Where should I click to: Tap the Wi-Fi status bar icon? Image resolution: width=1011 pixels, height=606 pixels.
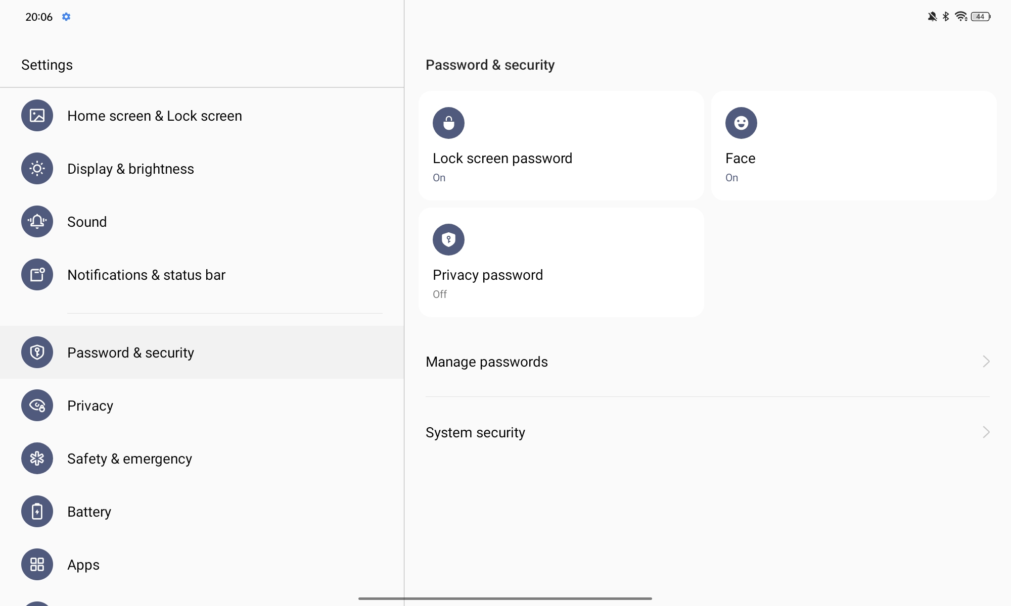click(961, 17)
